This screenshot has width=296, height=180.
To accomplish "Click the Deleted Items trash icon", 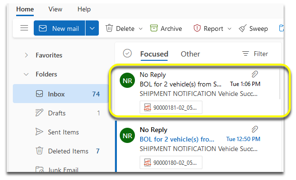I will click(39, 151).
